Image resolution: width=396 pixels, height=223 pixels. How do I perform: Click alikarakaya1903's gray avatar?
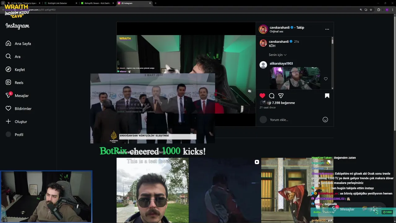point(263,65)
